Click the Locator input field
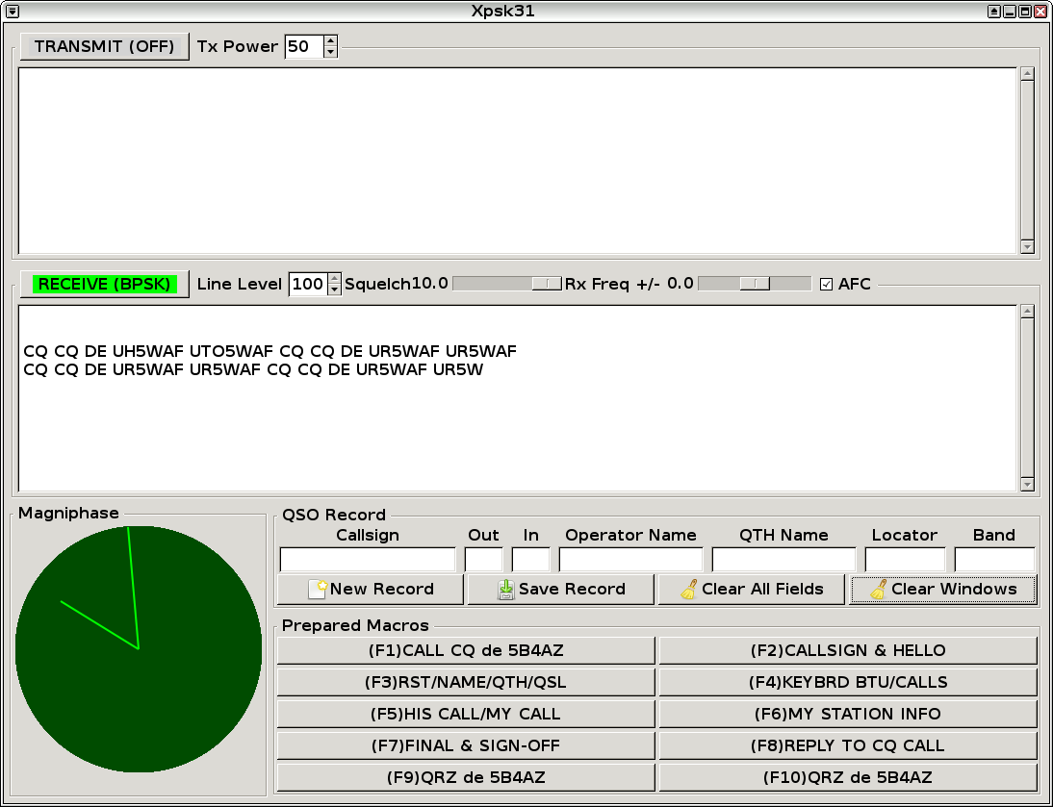This screenshot has width=1053, height=807. click(x=905, y=560)
